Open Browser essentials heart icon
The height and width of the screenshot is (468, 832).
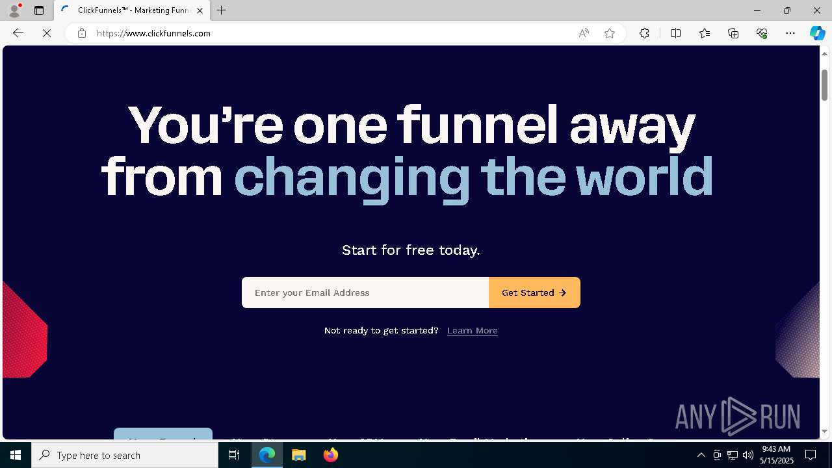762,33
